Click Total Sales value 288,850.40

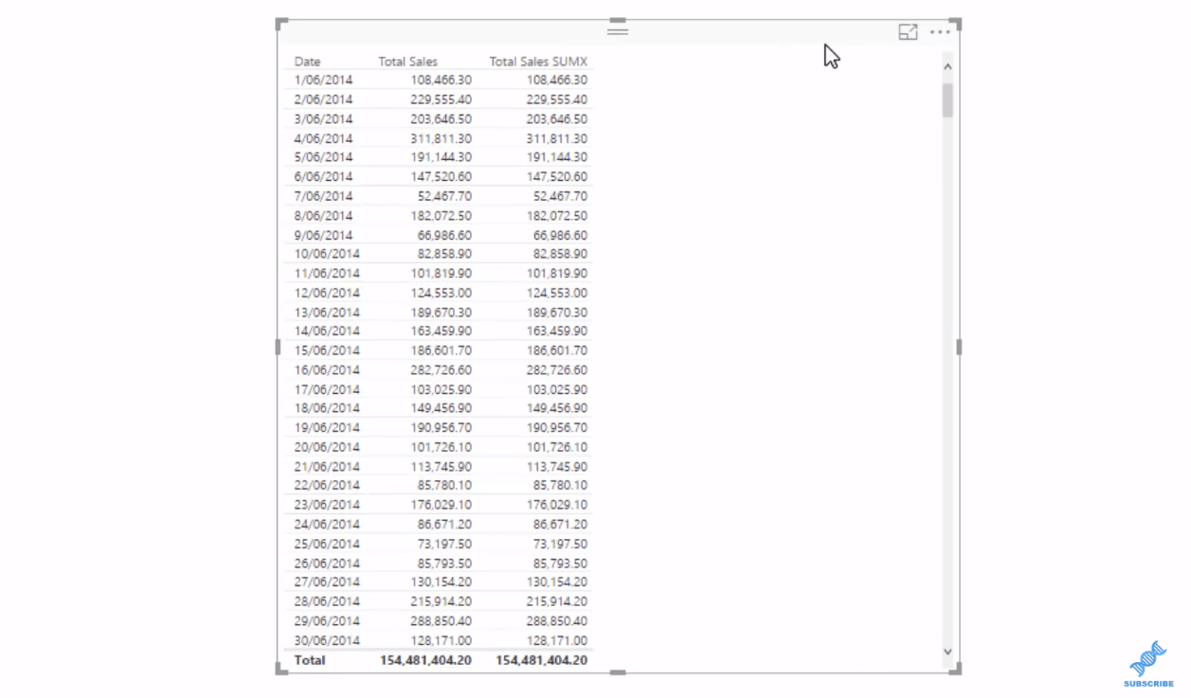(x=441, y=620)
